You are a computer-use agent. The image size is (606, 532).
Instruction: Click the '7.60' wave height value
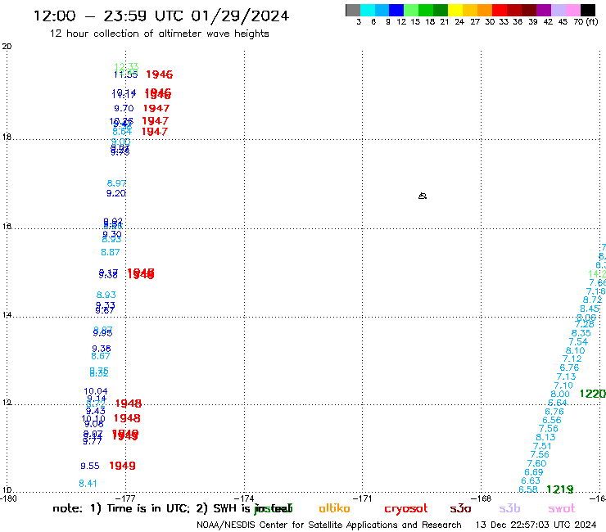pyautogui.click(x=537, y=463)
